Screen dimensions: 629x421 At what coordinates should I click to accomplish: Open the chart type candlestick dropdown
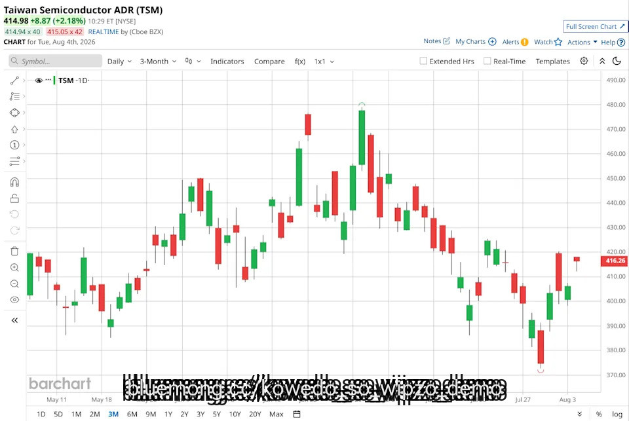tap(193, 61)
